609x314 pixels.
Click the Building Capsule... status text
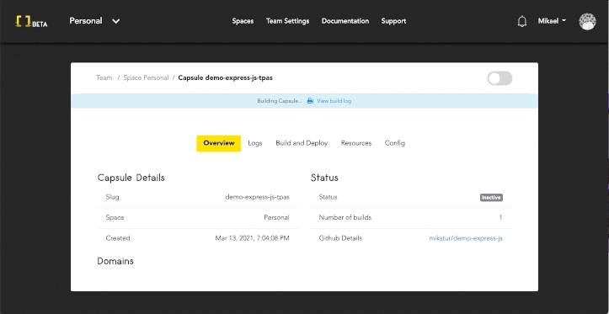[280, 101]
